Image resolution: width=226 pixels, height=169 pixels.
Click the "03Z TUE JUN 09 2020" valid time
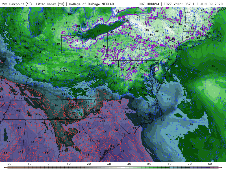point(204,4)
